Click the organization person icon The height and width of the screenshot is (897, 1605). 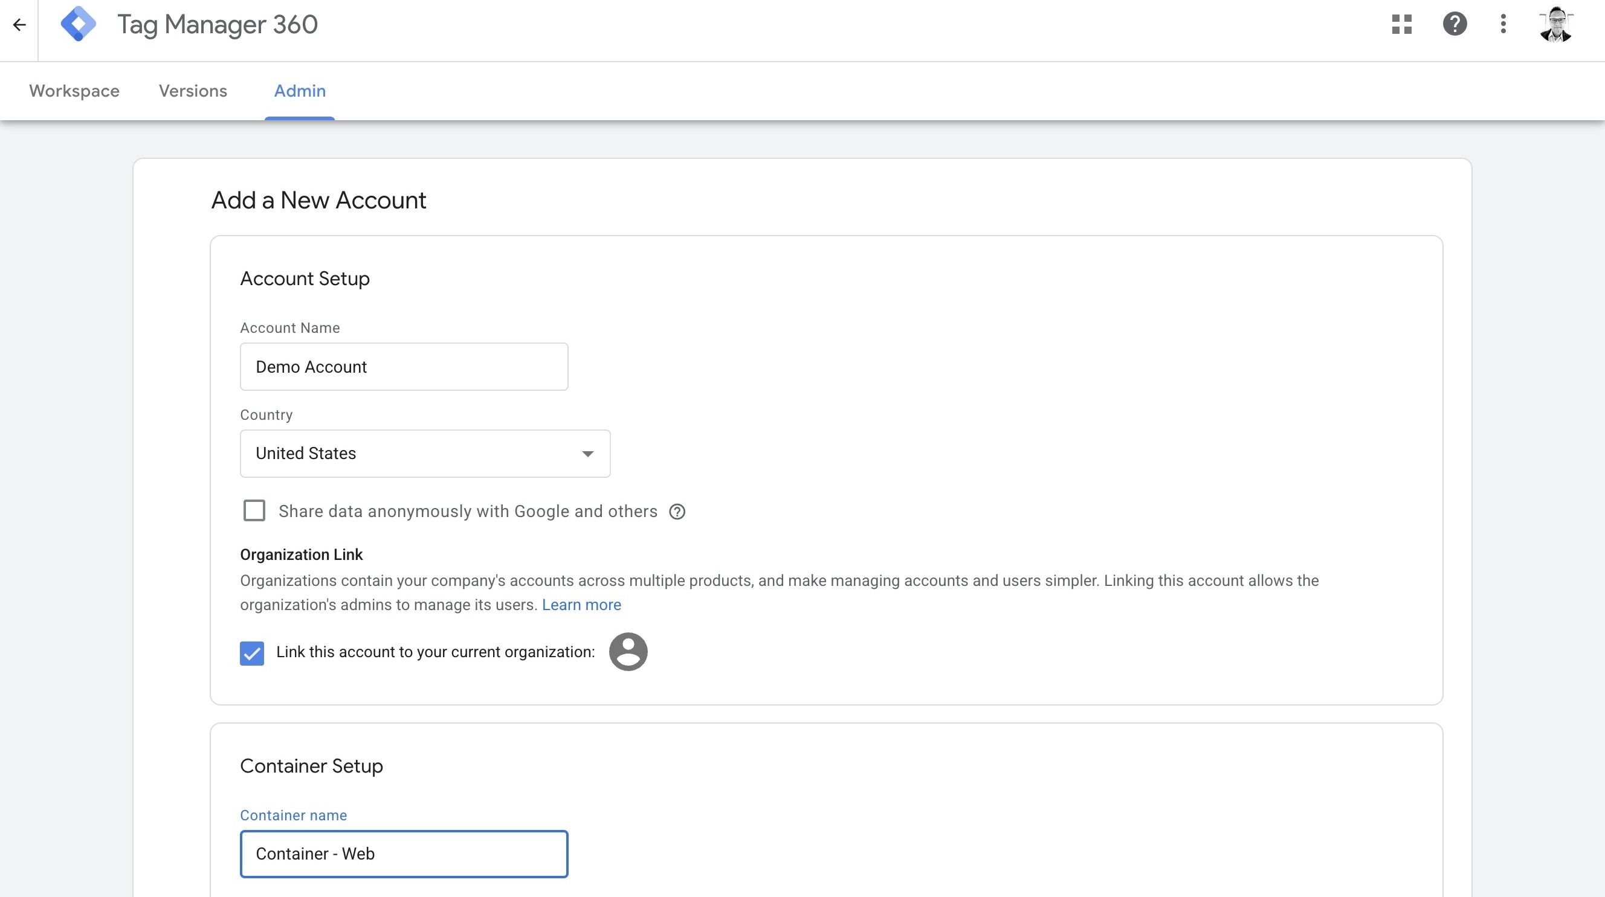point(627,652)
